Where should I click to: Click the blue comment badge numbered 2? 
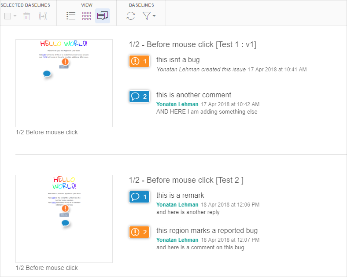point(140,96)
